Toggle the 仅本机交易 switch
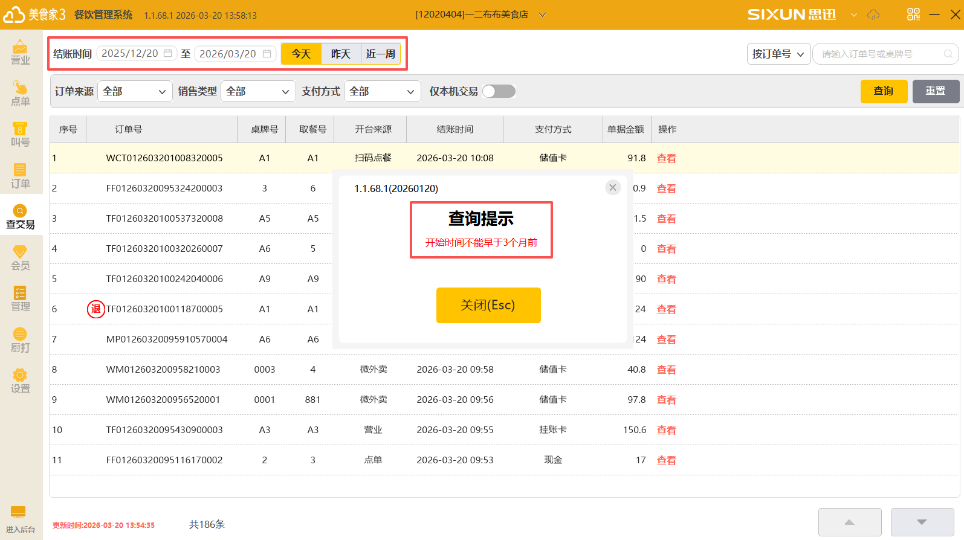 (x=499, y=91)
